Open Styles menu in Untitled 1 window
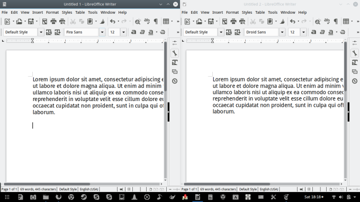 67,12
